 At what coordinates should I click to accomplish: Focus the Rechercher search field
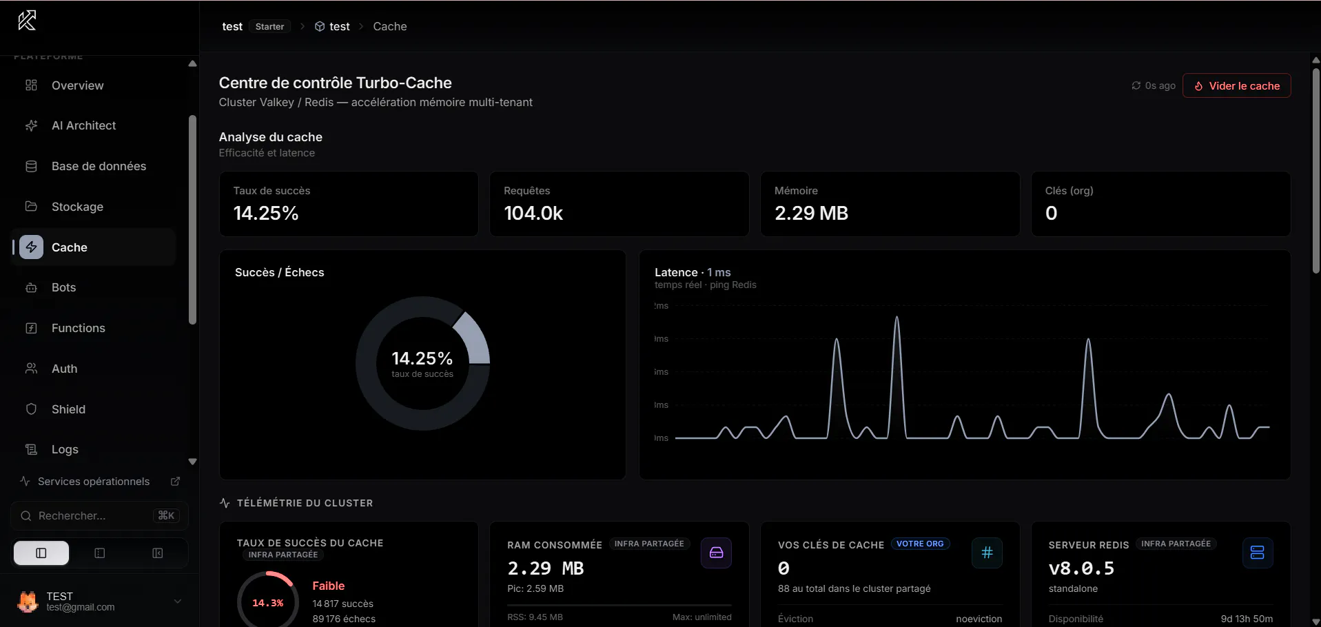(99, 515)
